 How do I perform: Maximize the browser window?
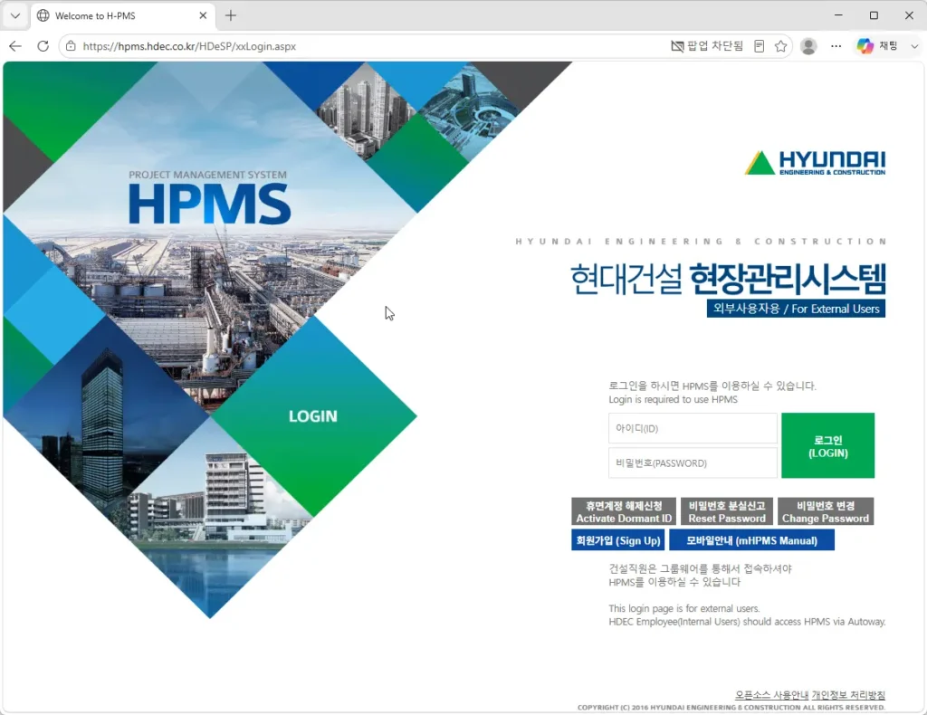click(x=874, y=15)
